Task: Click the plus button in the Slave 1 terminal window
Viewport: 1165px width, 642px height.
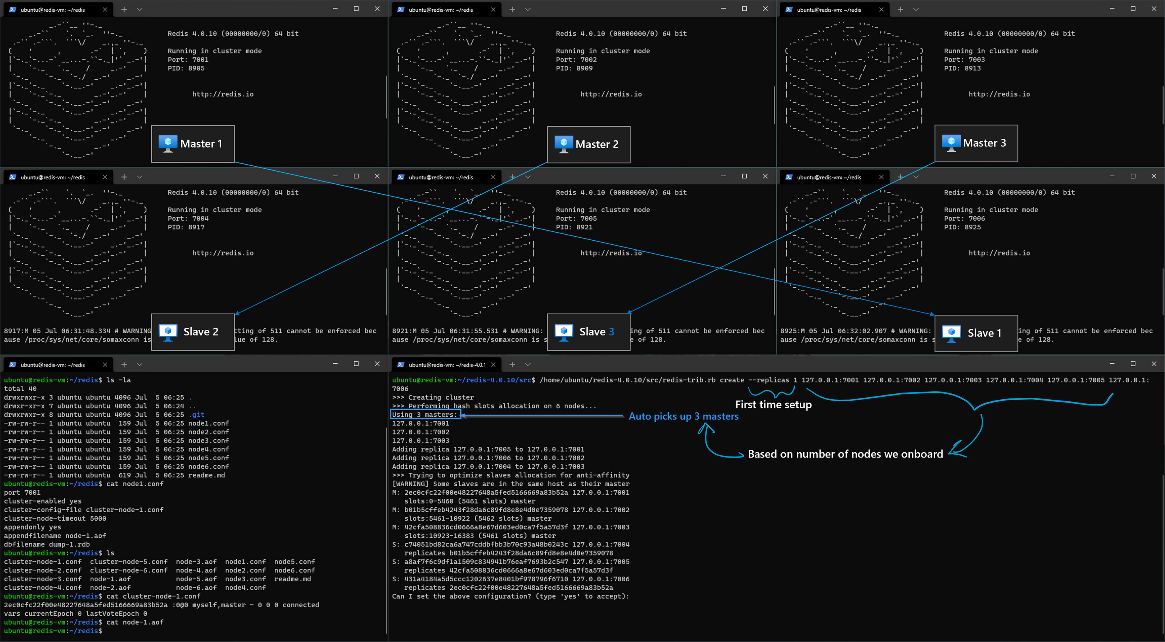Action: (x=900, y=177)
